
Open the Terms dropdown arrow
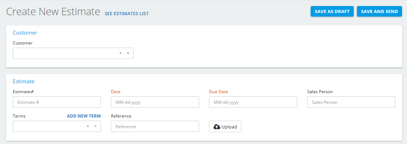(95, 126)
